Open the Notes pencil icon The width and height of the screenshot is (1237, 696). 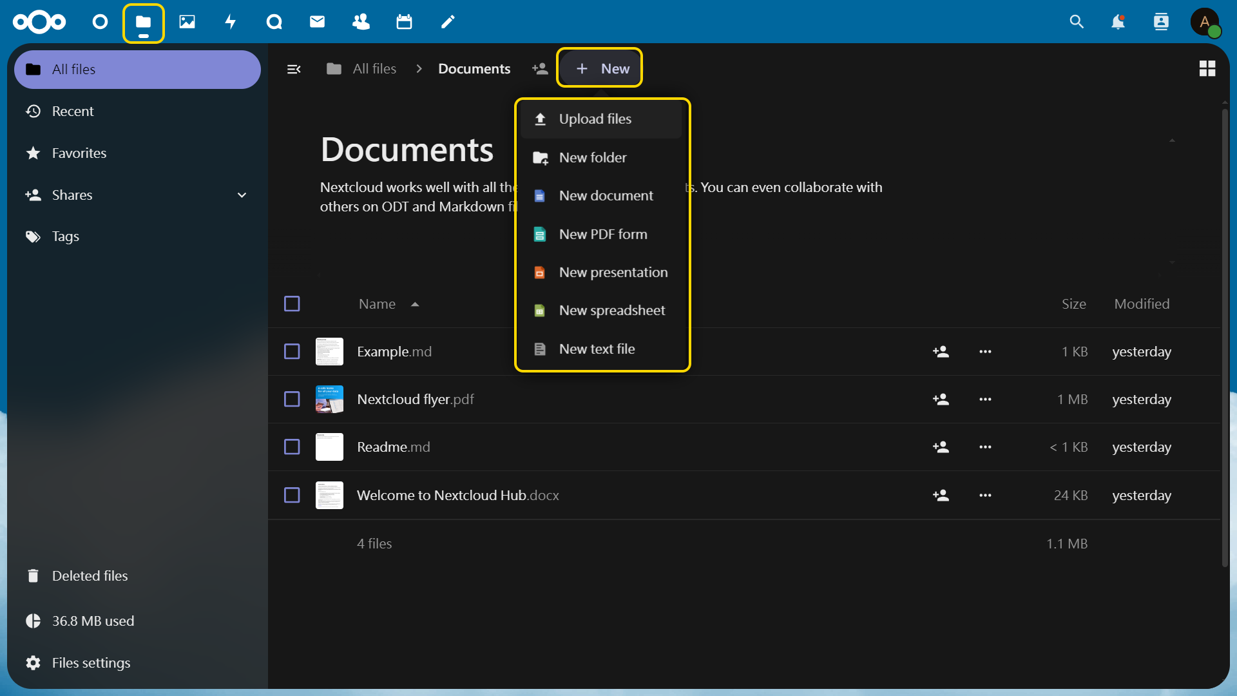point(448,22)
